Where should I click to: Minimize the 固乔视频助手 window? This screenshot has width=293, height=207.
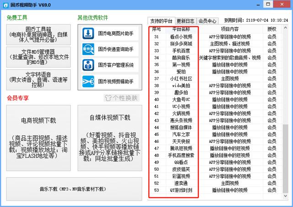258,5
